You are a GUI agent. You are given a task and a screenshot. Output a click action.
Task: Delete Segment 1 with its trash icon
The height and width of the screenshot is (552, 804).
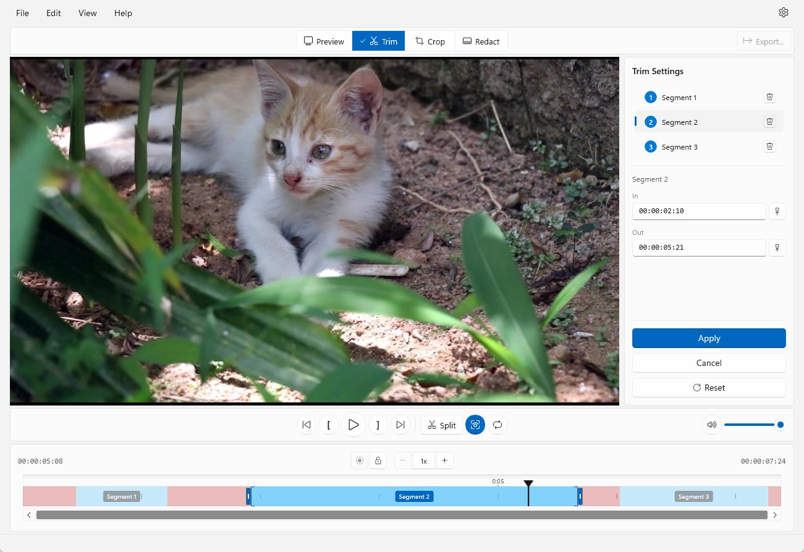769,97
